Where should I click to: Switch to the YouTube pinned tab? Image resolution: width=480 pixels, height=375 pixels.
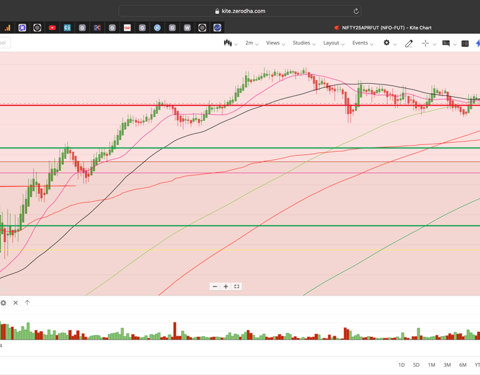click(x=52, y=28)
